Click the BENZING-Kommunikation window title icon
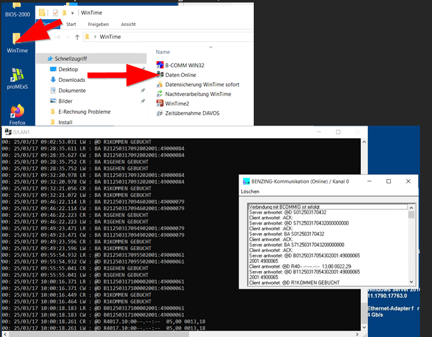This screenshot has height=337, width=432. pyautogui.click(x=246, y=182)
